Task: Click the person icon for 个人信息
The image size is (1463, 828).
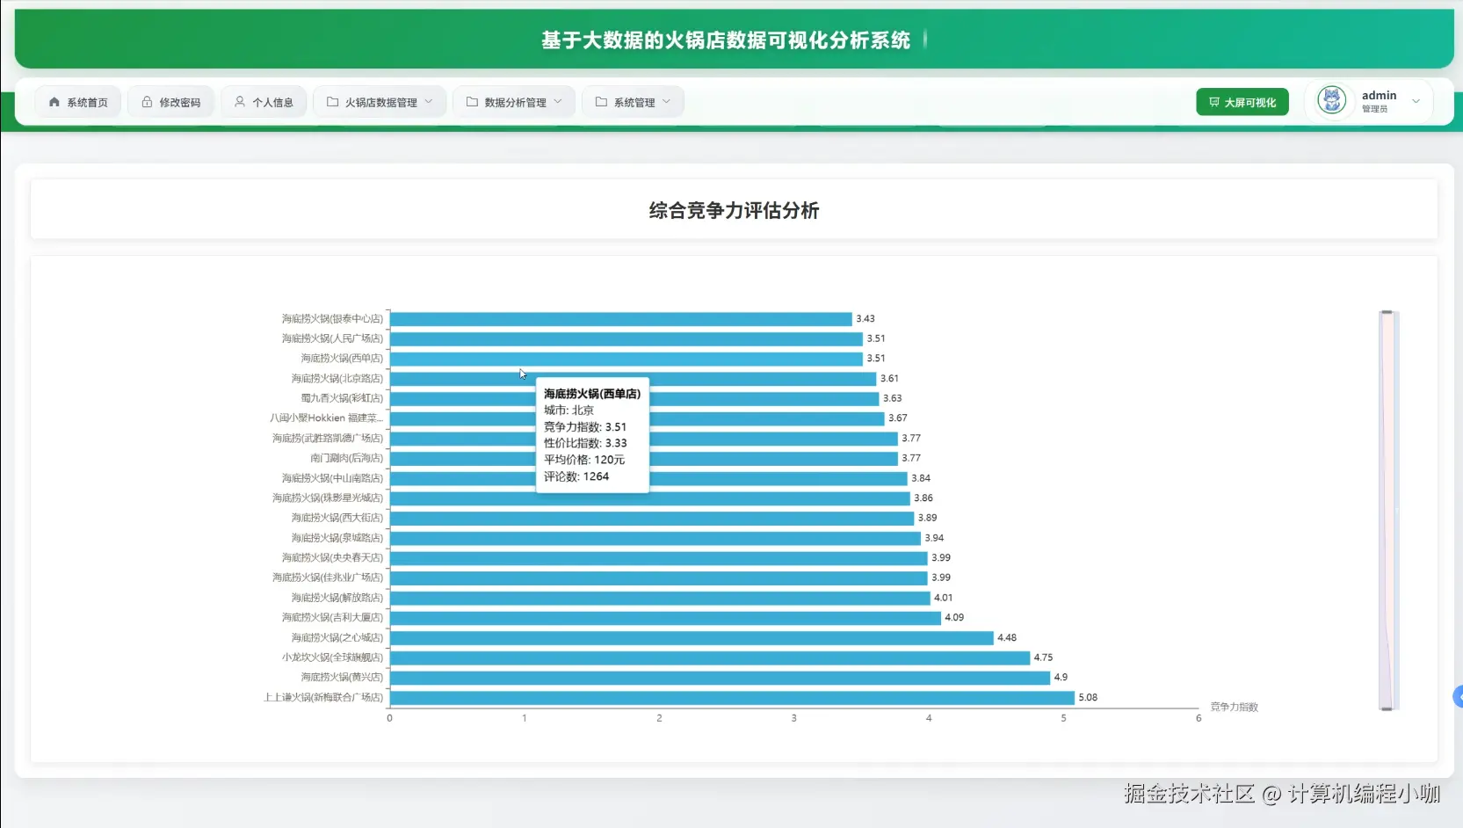Action: pos(240,102)
